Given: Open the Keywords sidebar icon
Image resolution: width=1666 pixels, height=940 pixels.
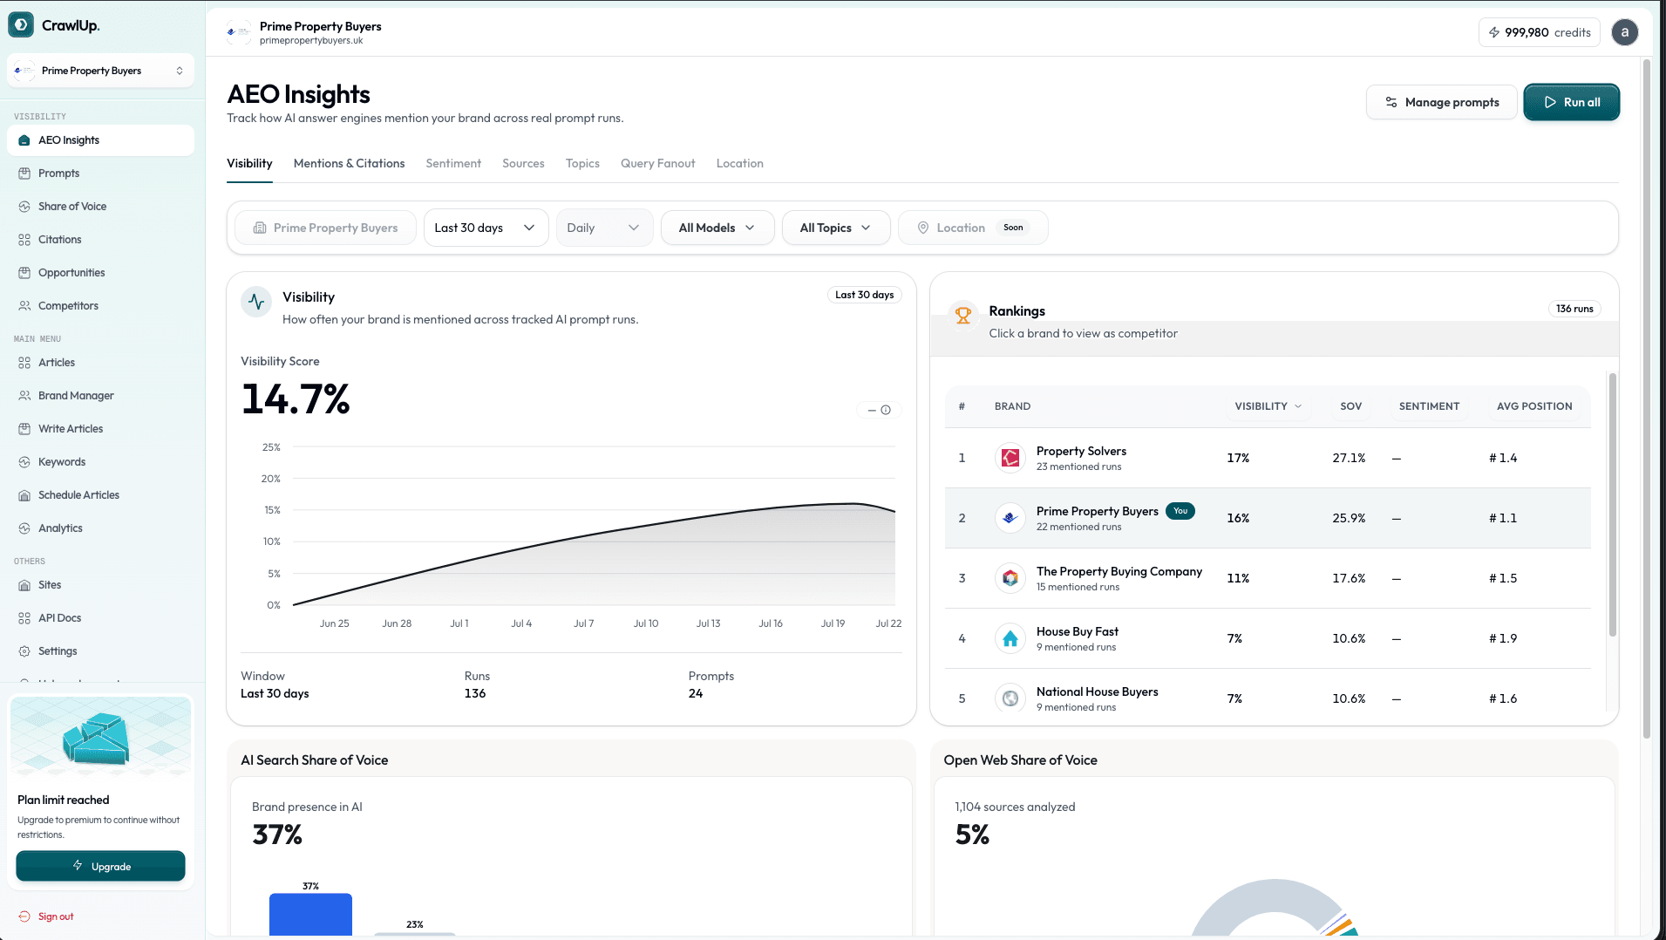Looking at the screenshot, I should [24, 462].
